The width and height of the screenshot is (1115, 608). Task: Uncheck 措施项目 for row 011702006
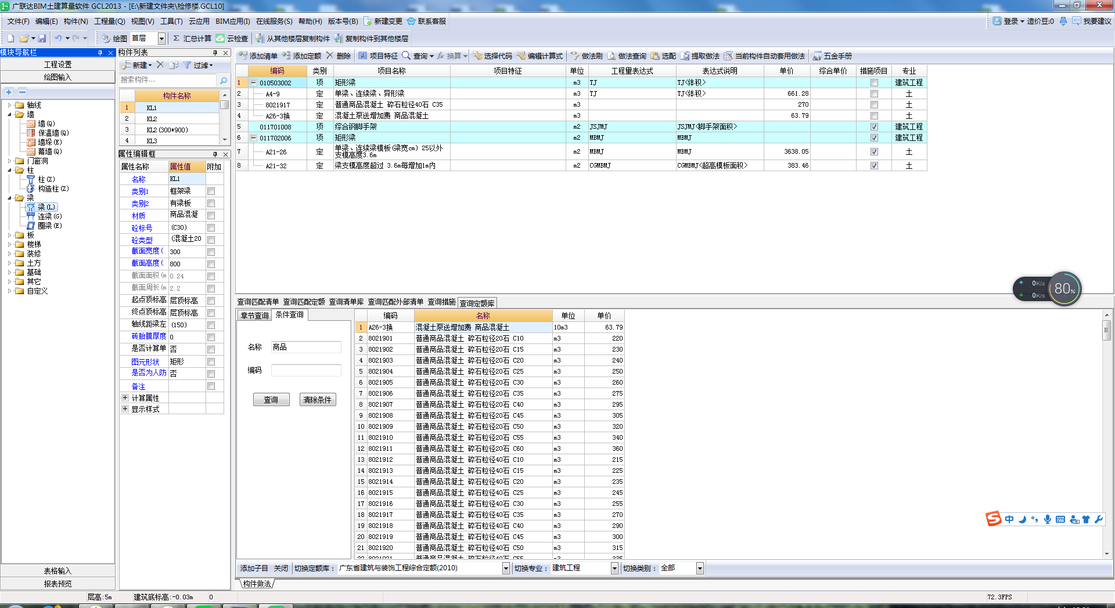[x=874, y=138]
